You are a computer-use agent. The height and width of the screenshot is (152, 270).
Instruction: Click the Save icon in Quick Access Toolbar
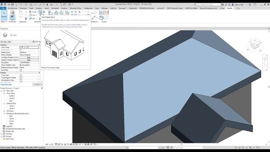(12, 5)
